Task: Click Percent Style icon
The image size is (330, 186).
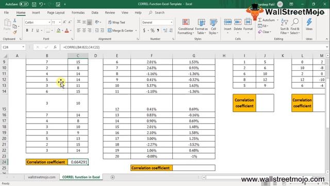Action: pyautogui.click(x=153, y=30)
